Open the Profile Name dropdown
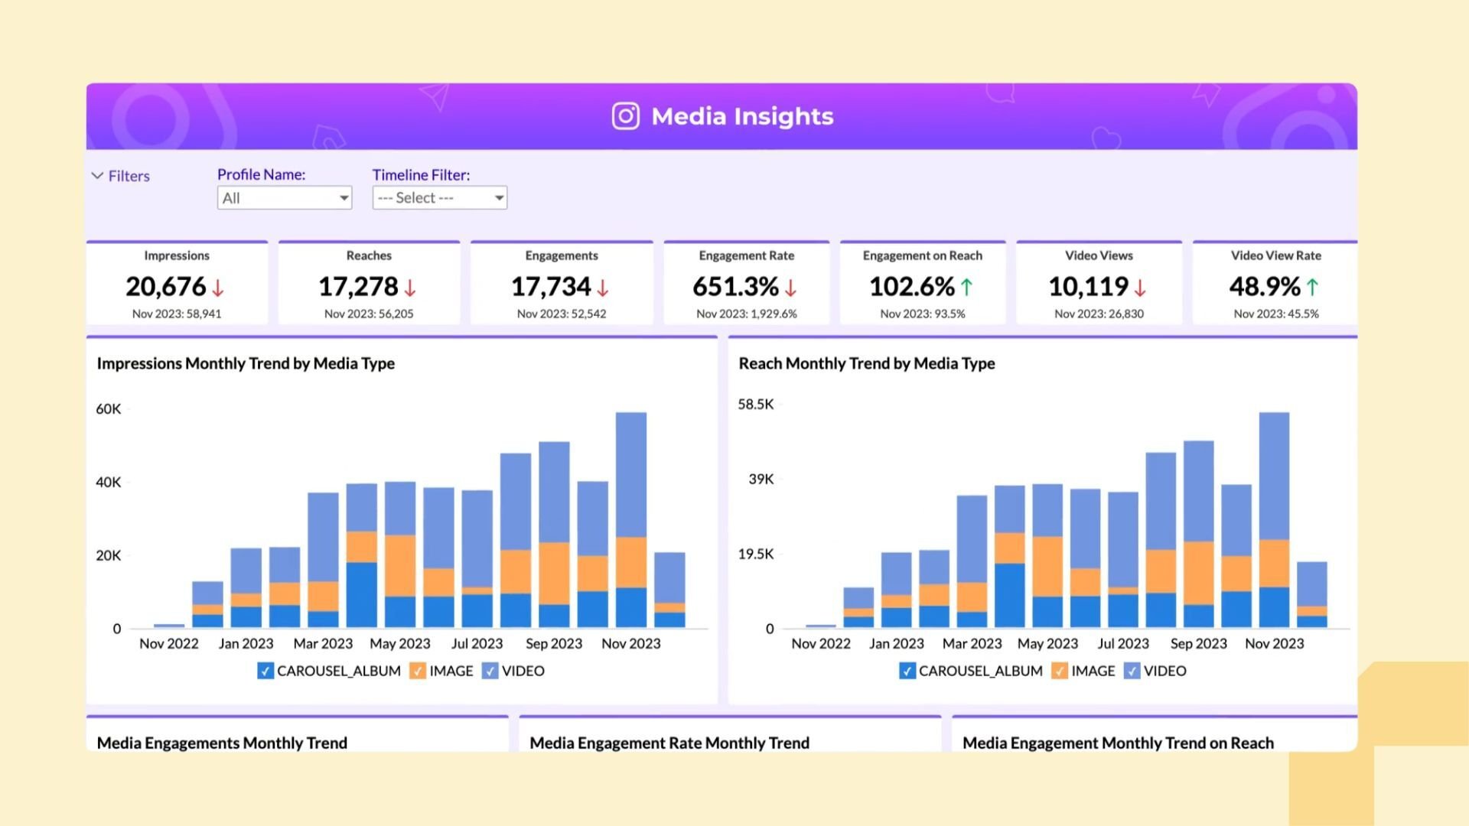 (284, 198)
